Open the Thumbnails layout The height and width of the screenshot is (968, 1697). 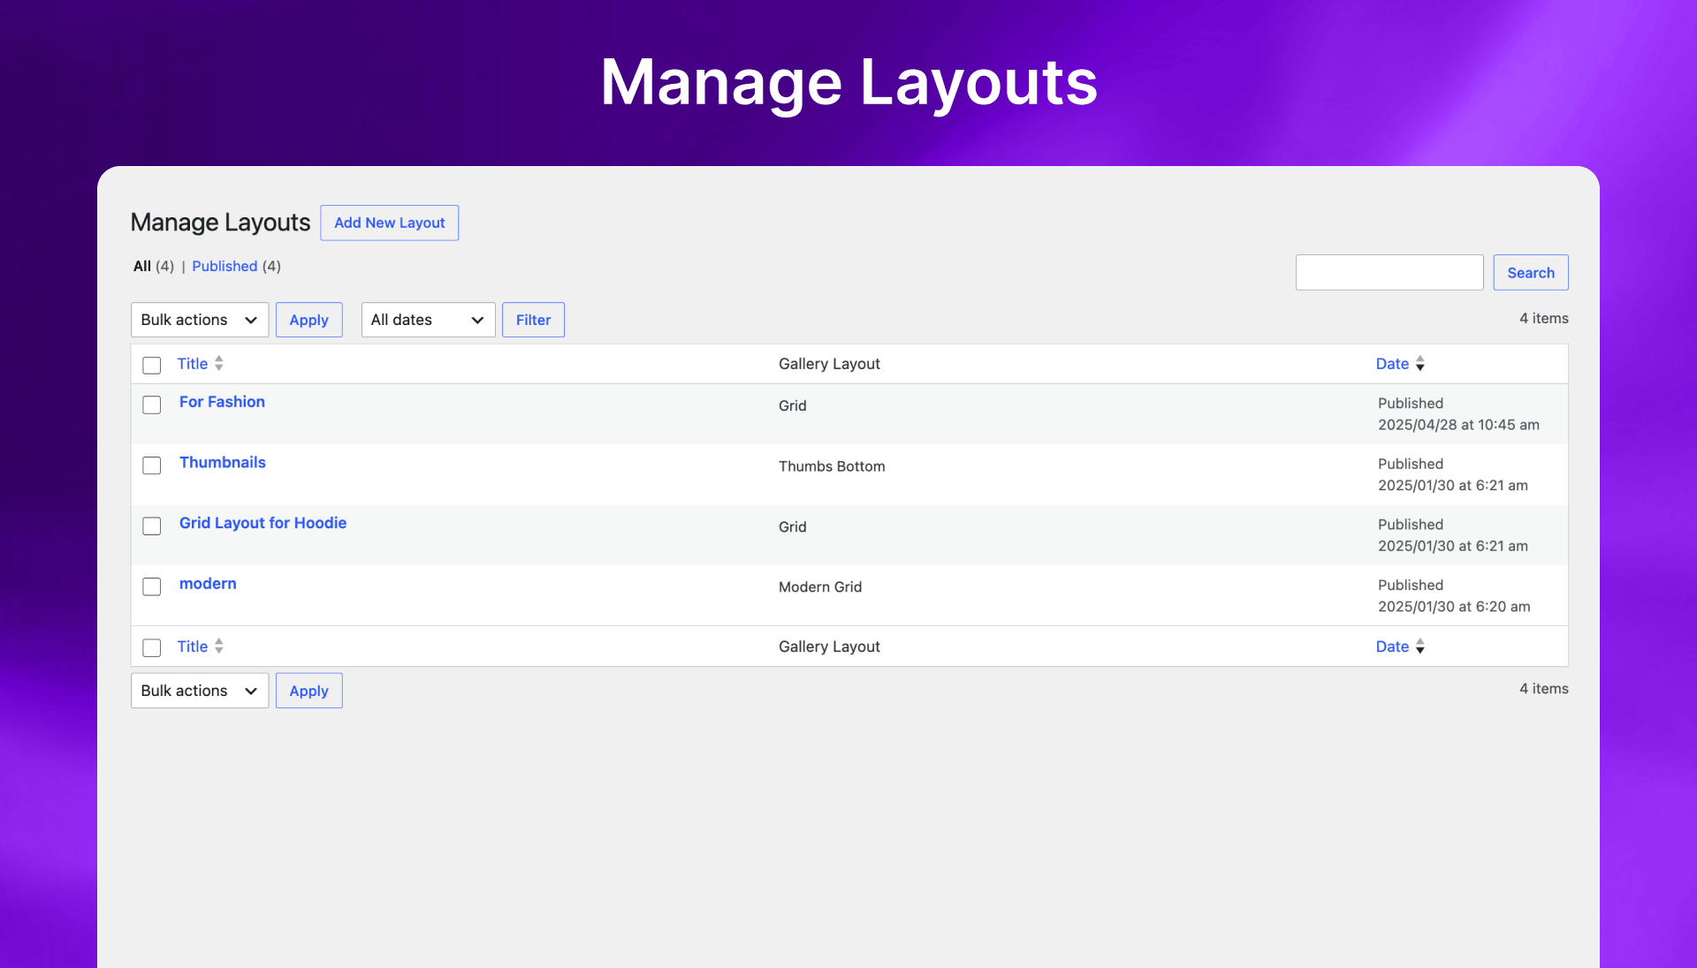(x=223, y=463)
